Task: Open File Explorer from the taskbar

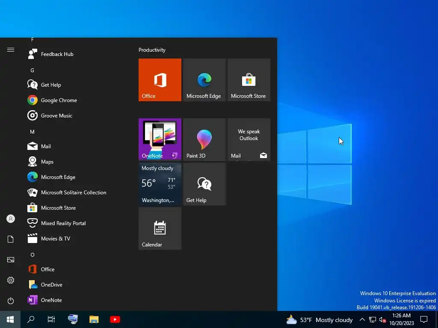Action: point(94,319)
